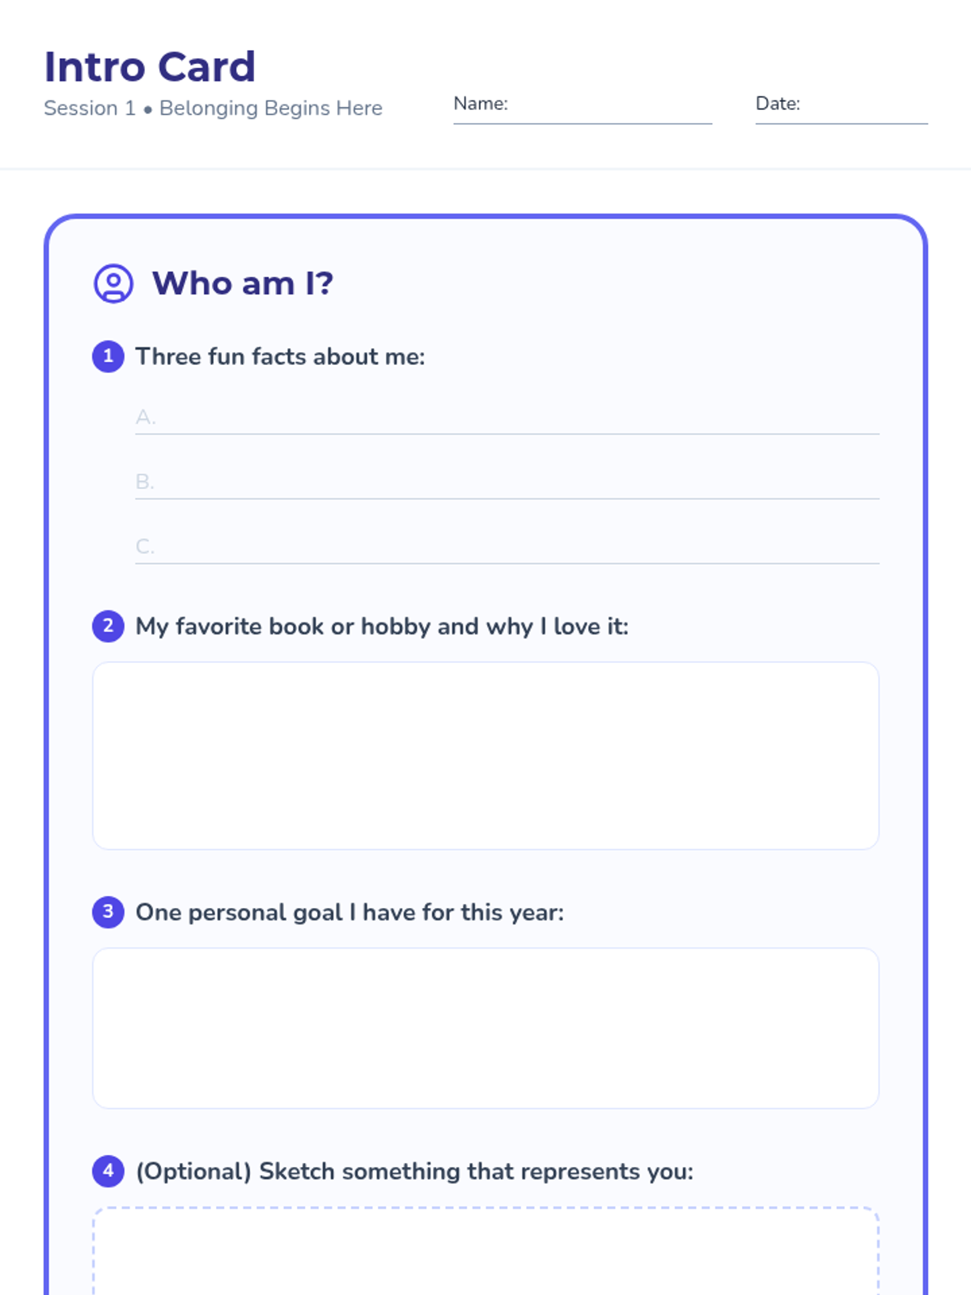This screenshot has width=971, height=1295.
Task: Click the number 3 circle badge
Action: click(x=108, y=912)
